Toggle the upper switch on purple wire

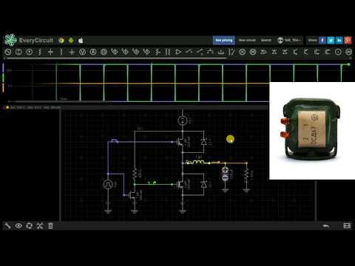point(115,141)
